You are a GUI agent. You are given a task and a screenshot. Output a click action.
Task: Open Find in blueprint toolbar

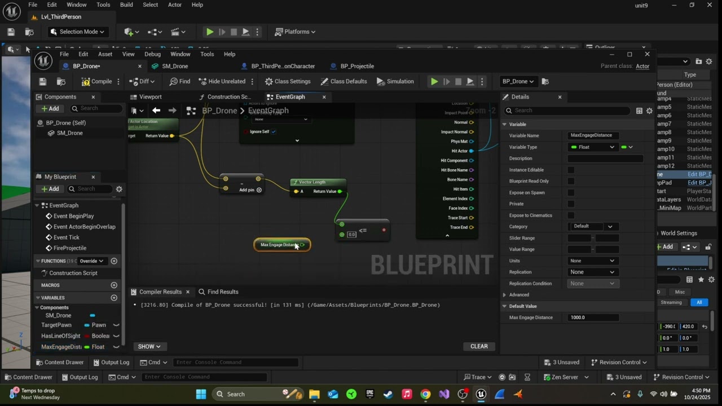[179, 82]
